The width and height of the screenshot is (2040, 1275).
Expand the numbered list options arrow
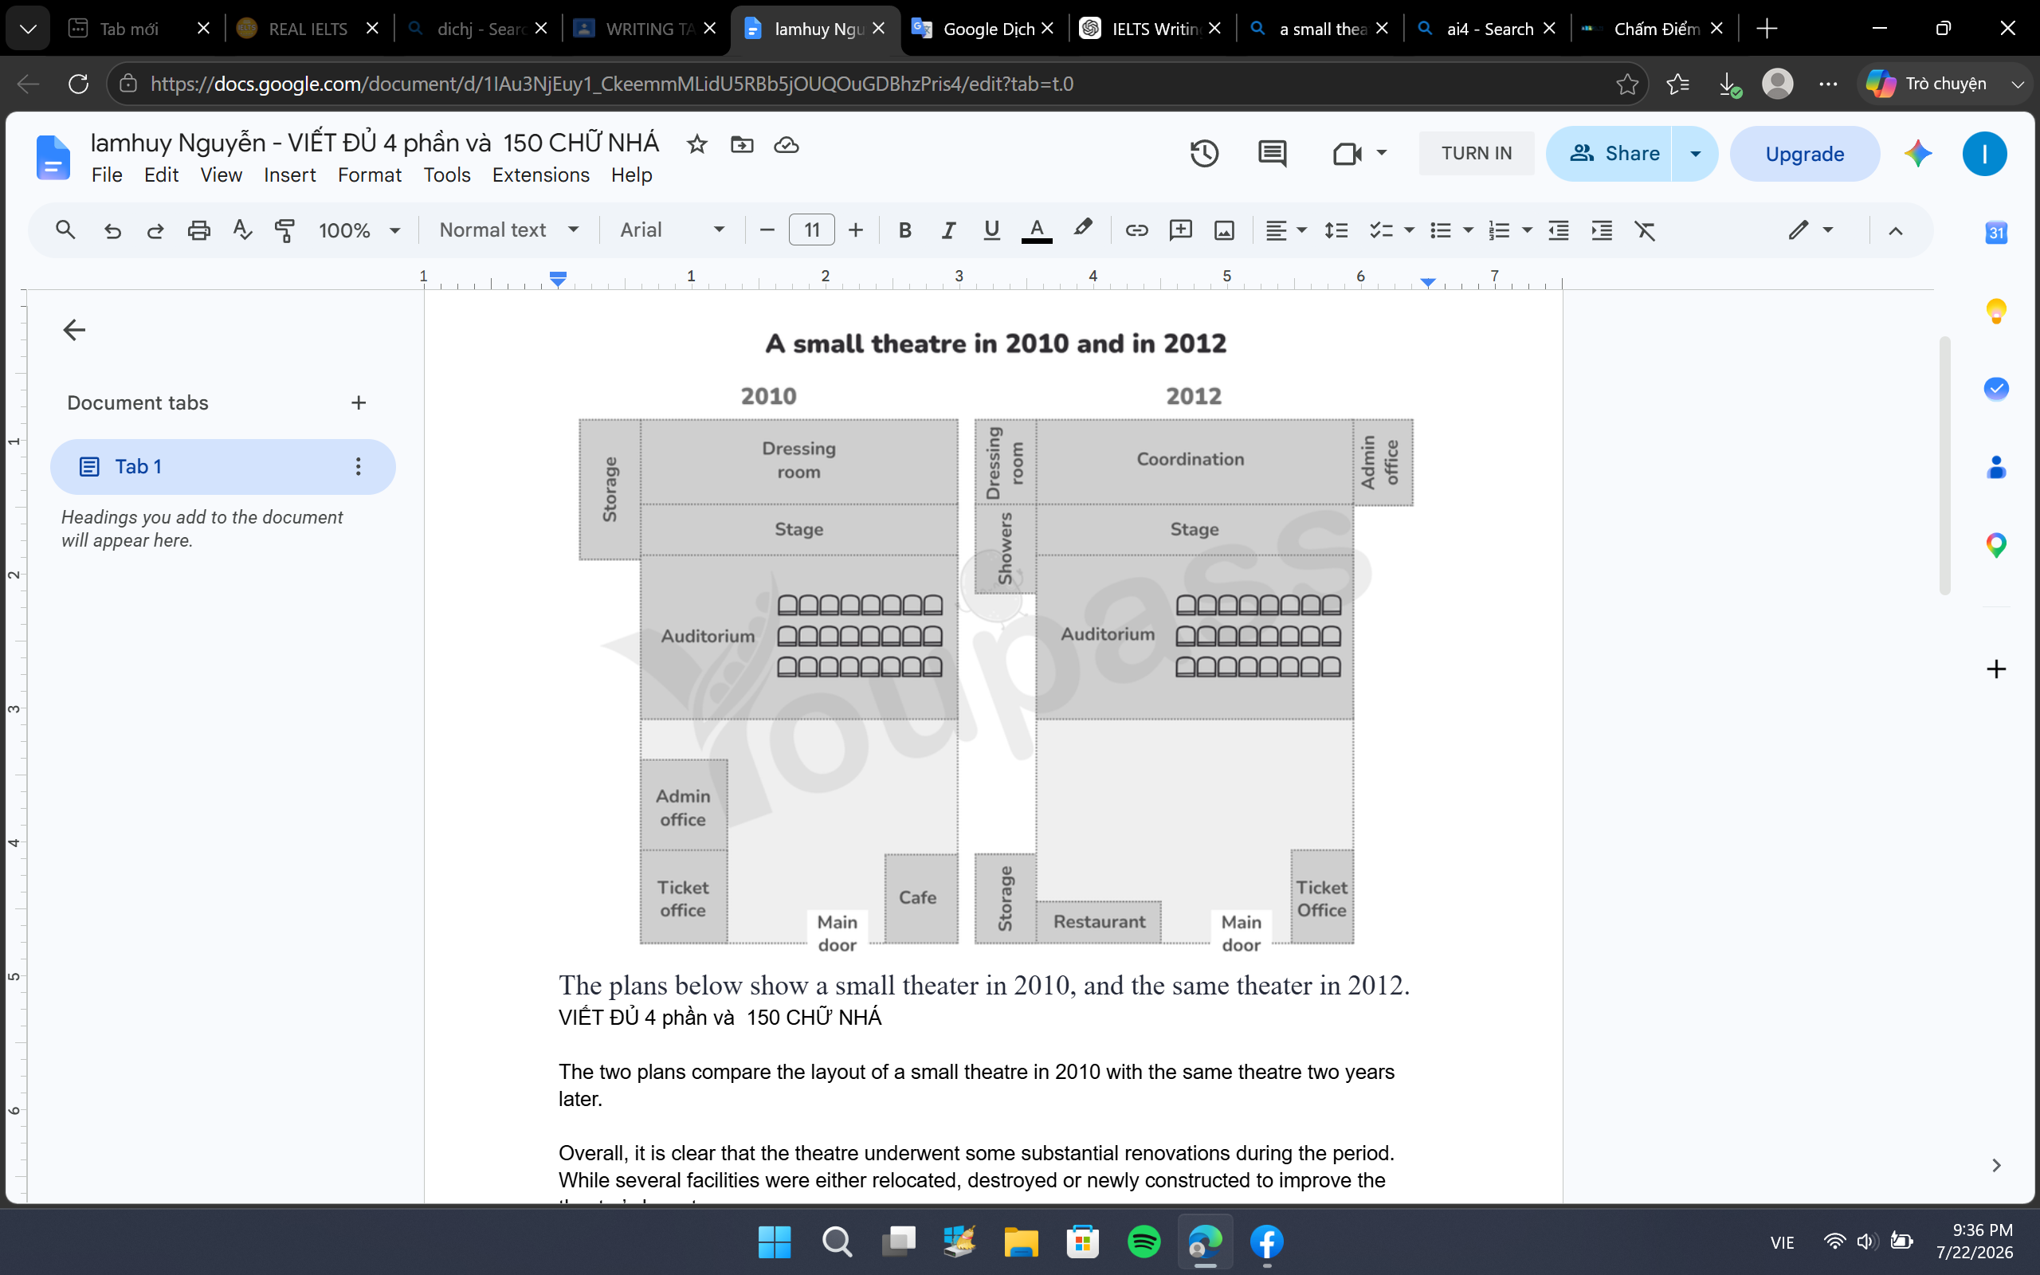pos(1527,230)
